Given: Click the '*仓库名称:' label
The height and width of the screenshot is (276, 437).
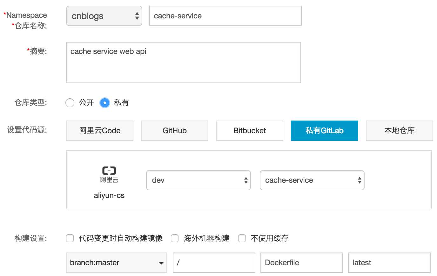Looking at the screenshot, I should (x=29, y=25).
